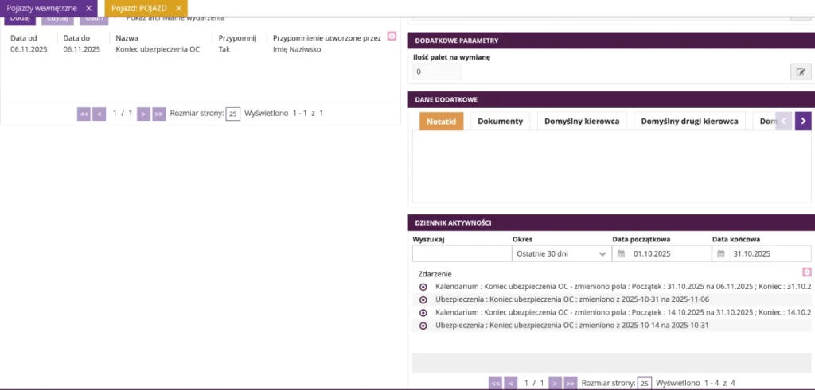Expand Ubezpieczenia event changed to 2025-11-06

[423, 299]
